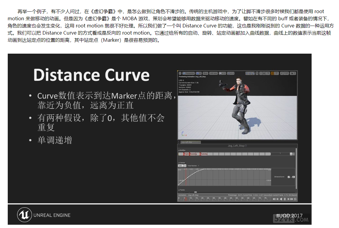Viewport: 339px width, 228px height.
Task: Open the x1.0 playback speed menu
Action: point(222,73)
